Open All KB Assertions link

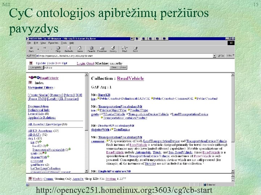coord(40,131)
